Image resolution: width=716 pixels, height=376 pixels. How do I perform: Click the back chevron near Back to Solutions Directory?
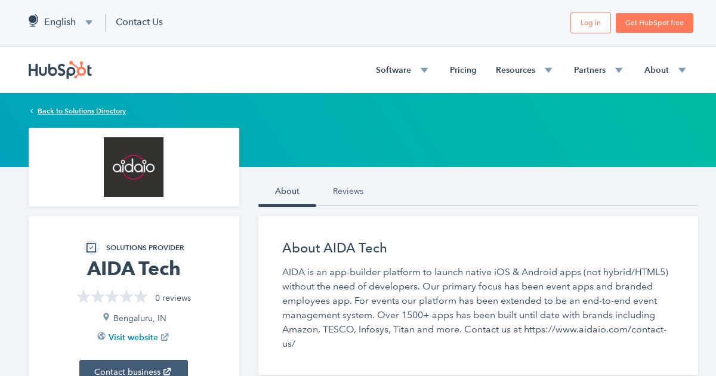[31, 111]
